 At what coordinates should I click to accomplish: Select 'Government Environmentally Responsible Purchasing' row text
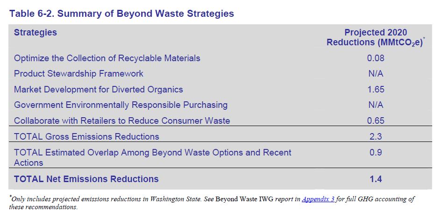(121, 105)
